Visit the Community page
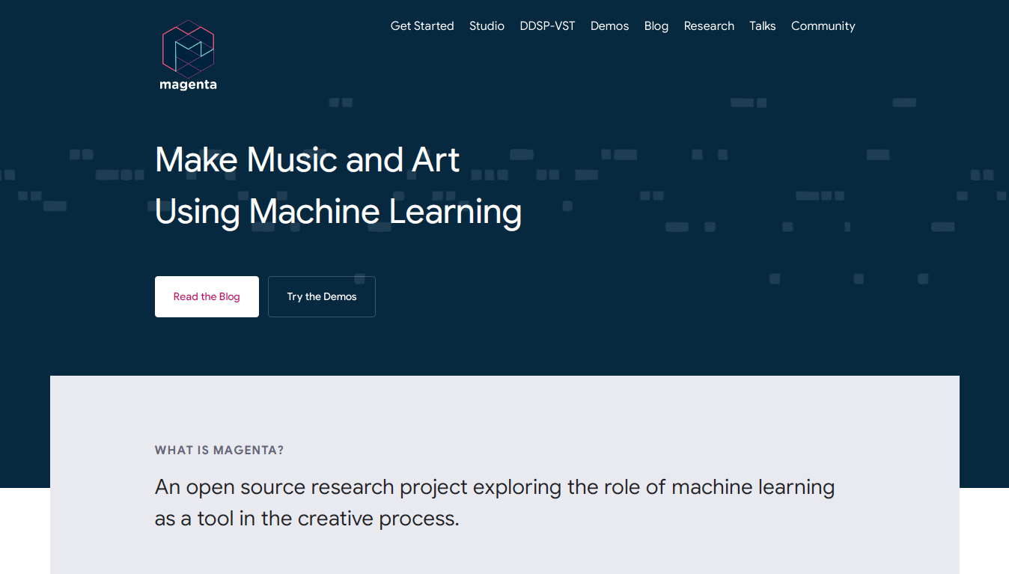Screen dimensions: 1009x574 click(x=823, y=26)
